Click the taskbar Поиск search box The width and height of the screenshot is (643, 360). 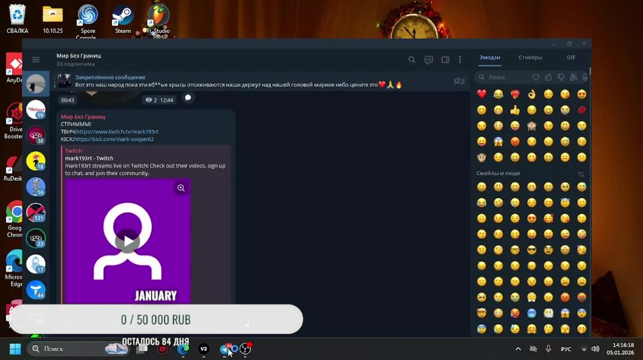click(x=78, y=349)
